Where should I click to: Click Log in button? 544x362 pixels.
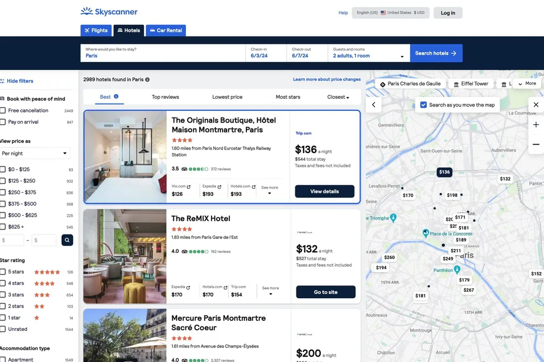[448, 13]
